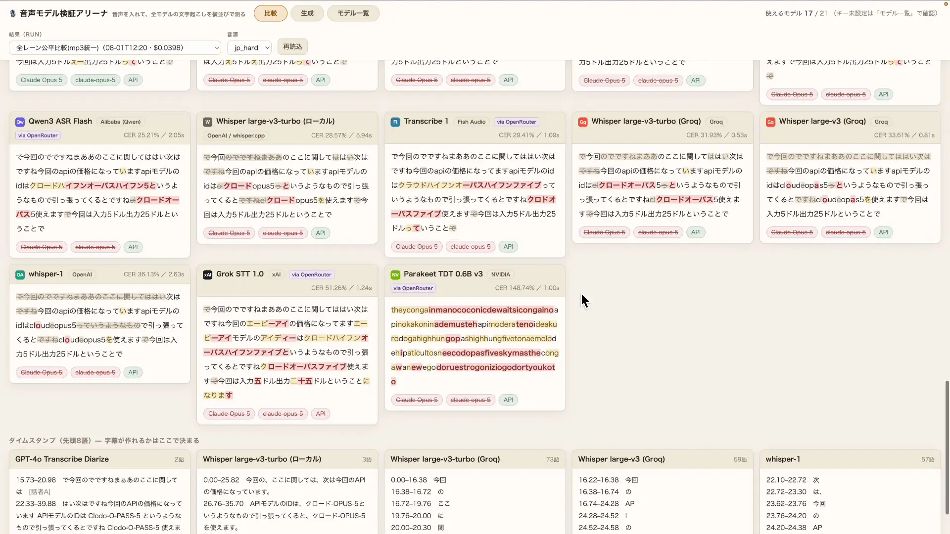Click the CER 28.57% / 5.94s value
Screen dimensions: 950x534
pos(341,135)
